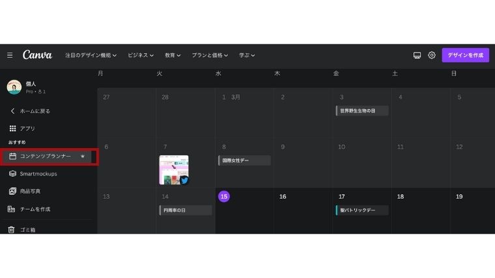Open the settings gear icon
495x278 pixels.
pyautogui.click(x=432, y=55)
